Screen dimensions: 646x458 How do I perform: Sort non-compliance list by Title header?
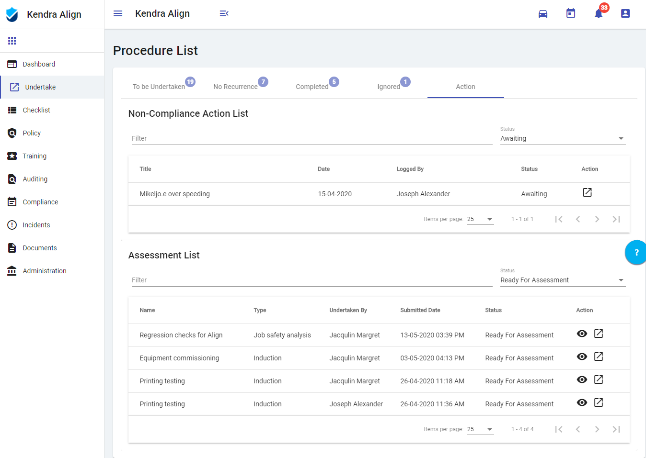click(145, 169)
